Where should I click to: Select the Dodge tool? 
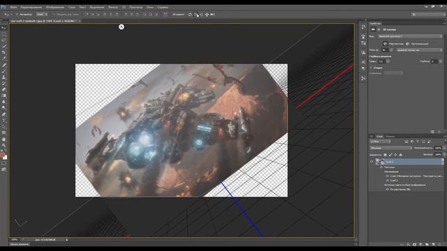(x=3, y=107)
